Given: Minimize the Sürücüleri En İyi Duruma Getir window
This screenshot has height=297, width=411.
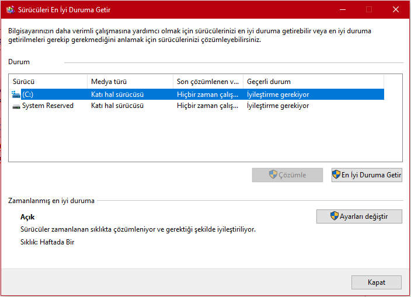Looking at the screenshot, I should click(343, 10).
